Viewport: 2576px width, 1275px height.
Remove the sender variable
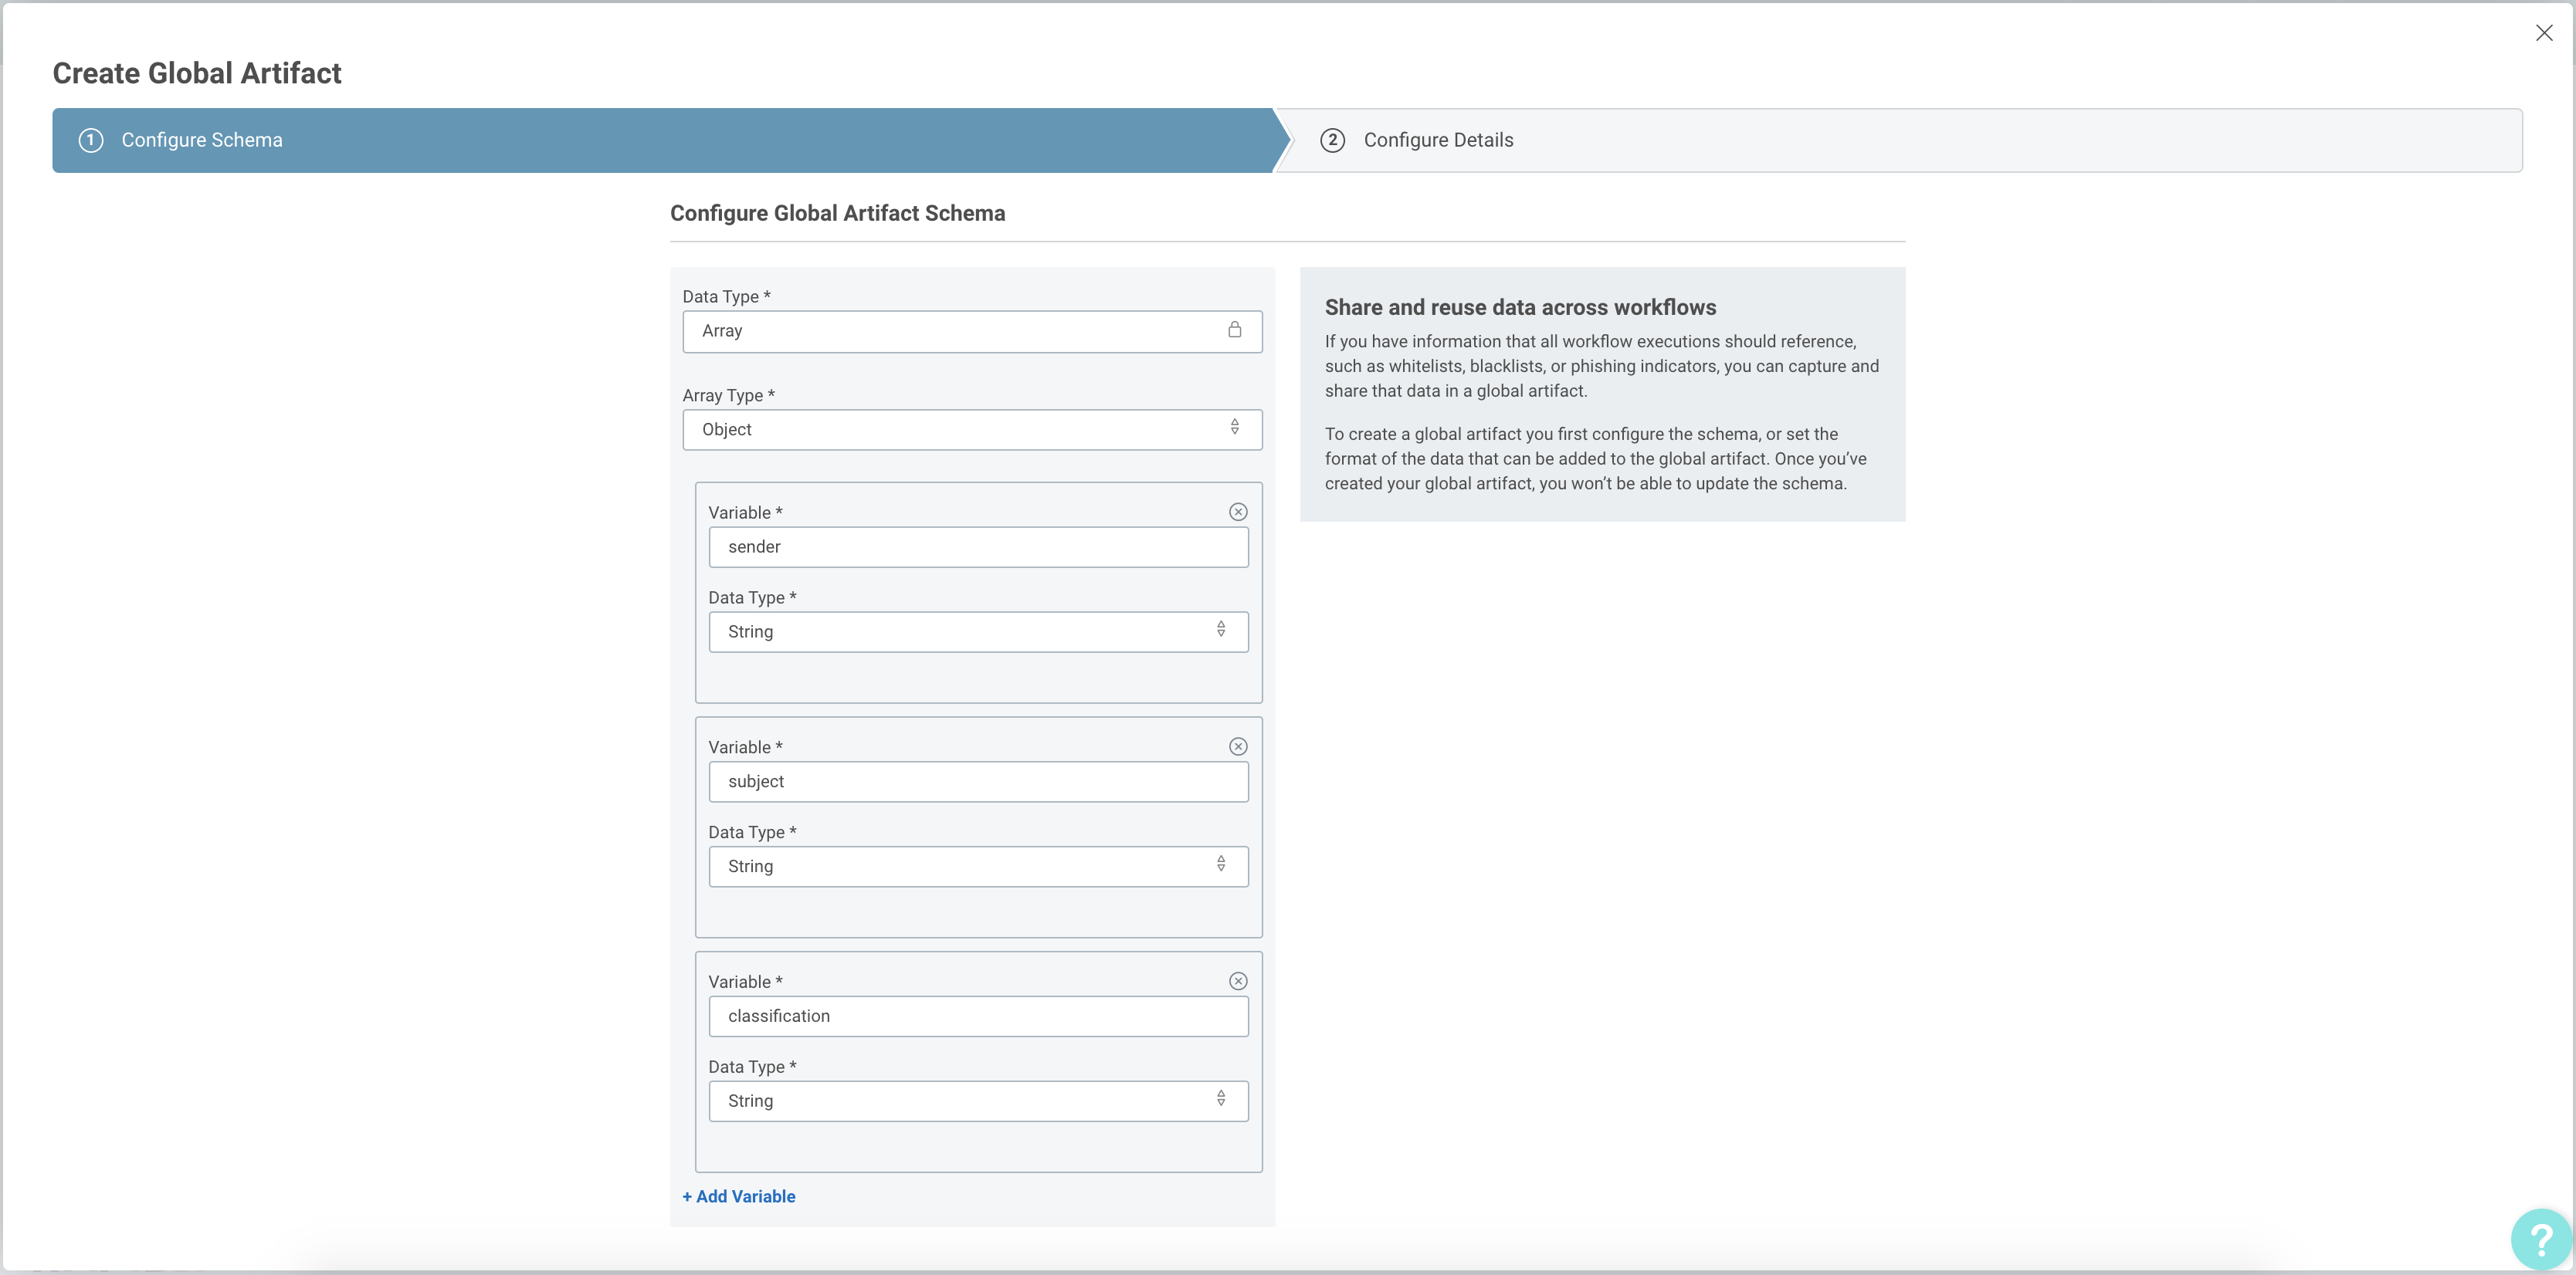tap(1239, 512)
